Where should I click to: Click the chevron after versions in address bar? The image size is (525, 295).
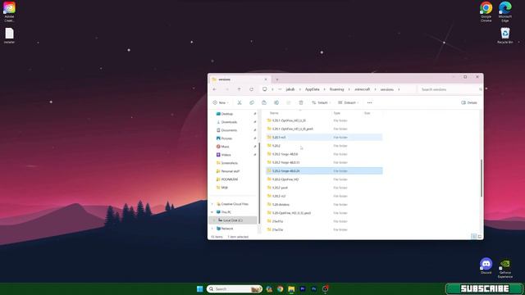(x=399, y=89)
